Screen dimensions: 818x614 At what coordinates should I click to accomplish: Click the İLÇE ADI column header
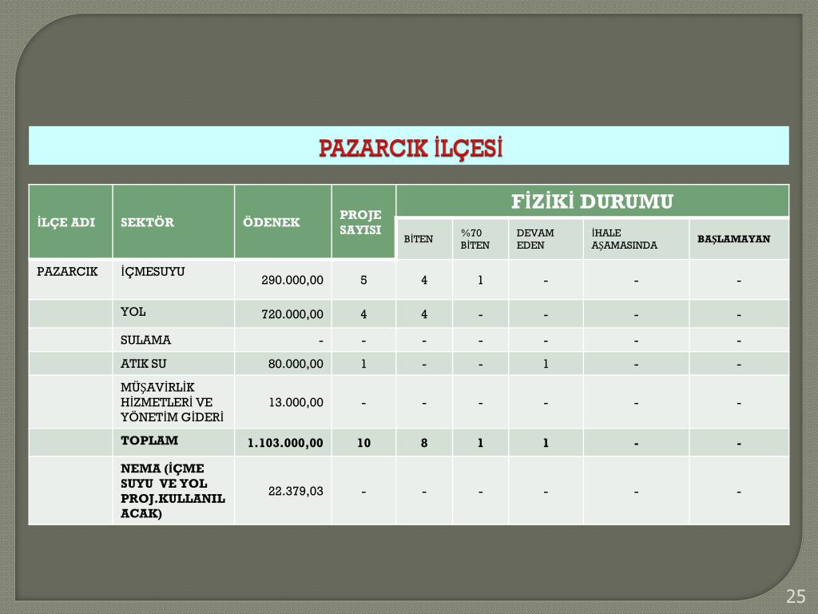coord(70,222)
